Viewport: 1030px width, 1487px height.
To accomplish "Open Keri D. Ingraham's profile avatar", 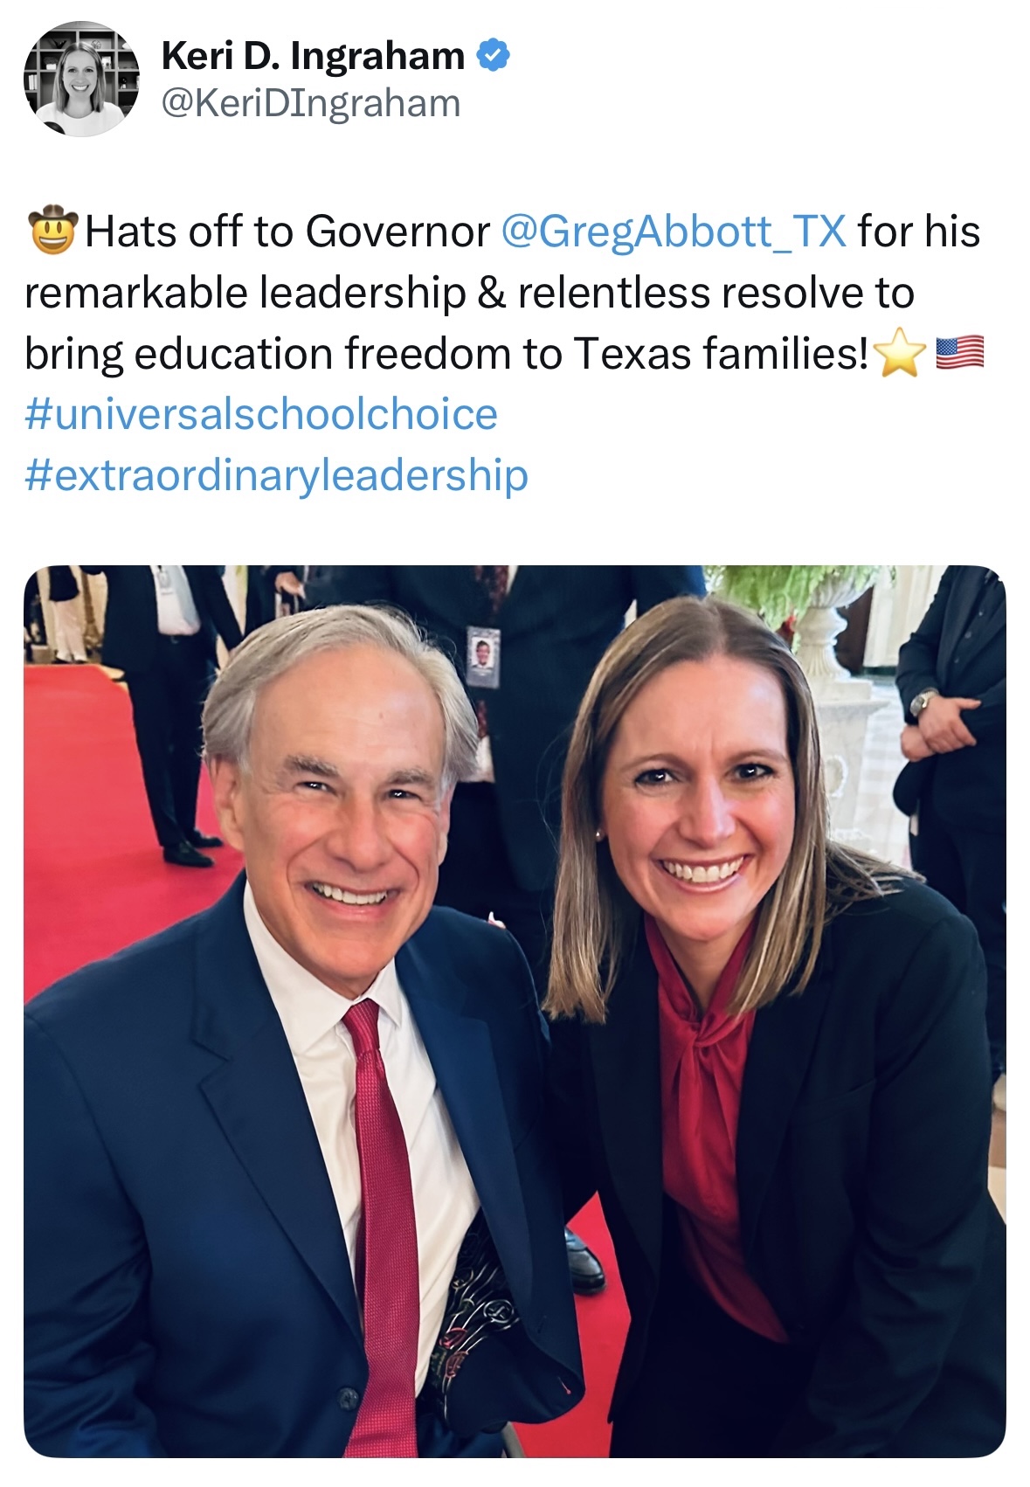I will 81,80.
